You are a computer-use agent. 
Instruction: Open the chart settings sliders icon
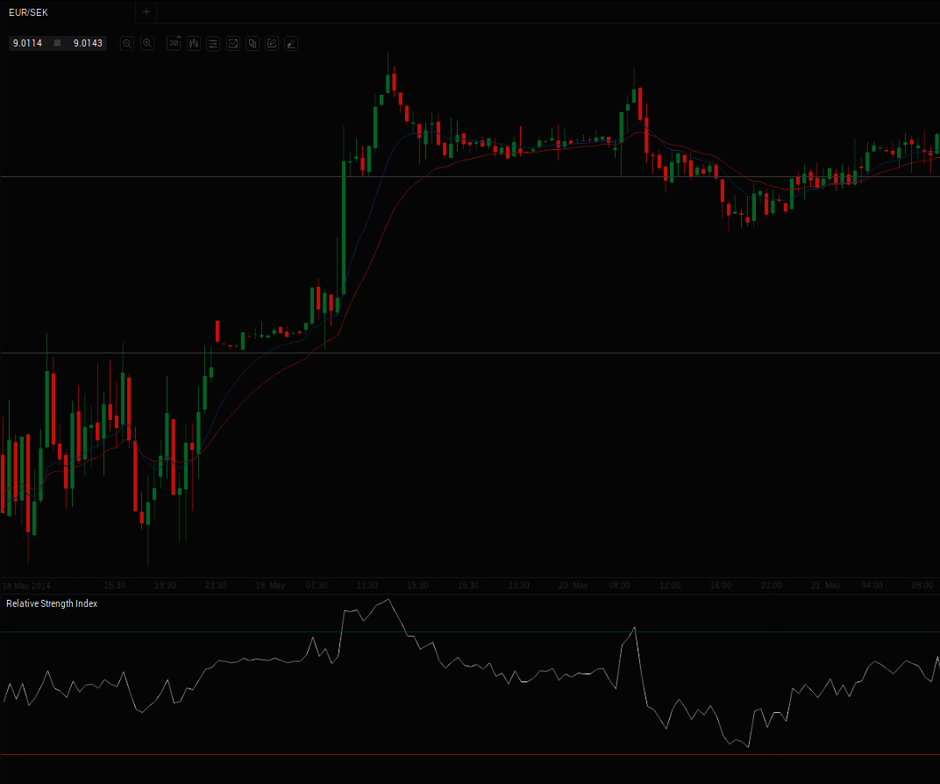pos(213,43)
